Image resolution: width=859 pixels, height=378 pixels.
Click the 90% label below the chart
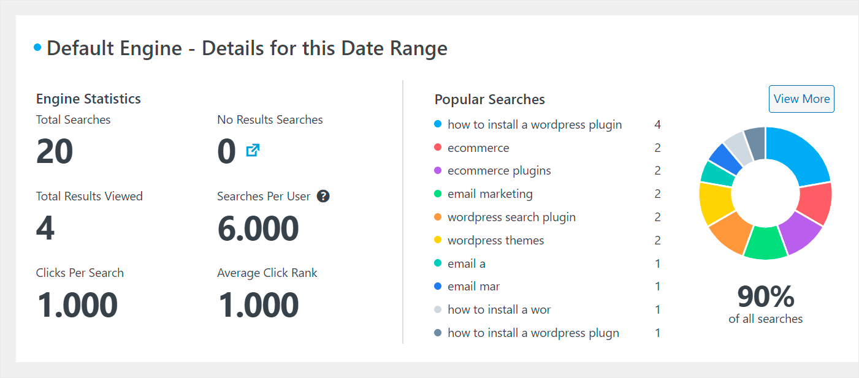point(765,297)
